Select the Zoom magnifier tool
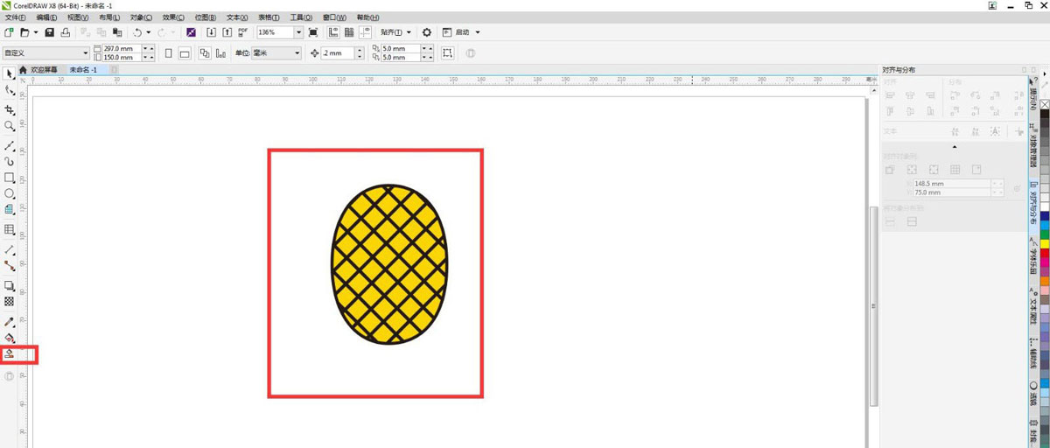Screen dimensions: 1050x448 [10, 126]
